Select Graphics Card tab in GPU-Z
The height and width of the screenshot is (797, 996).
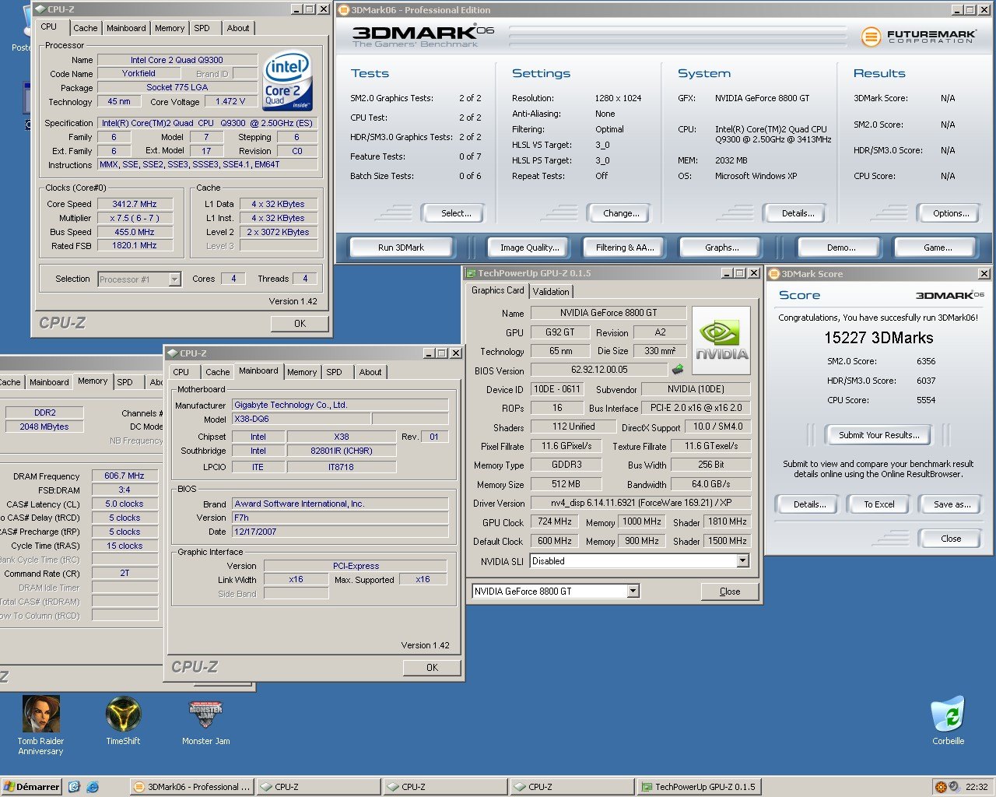pos(498,290)
